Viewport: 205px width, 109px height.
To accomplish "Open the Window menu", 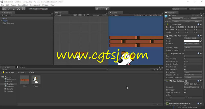I will coord(45,5).
